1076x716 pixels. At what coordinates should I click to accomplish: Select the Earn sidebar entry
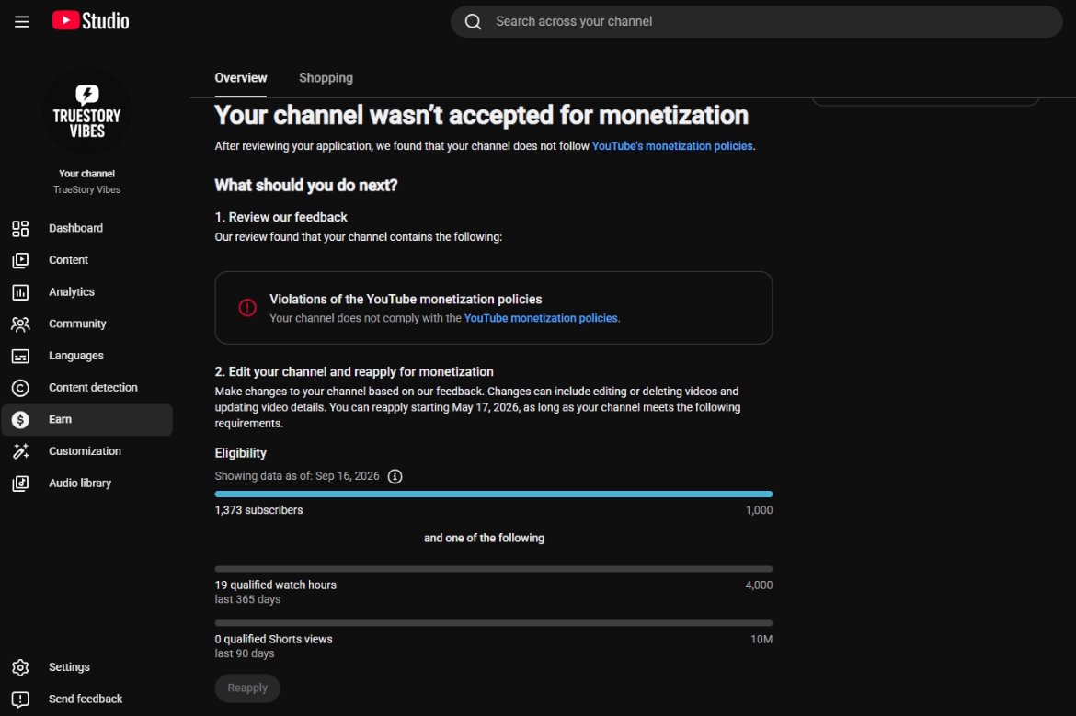point(87,420)
